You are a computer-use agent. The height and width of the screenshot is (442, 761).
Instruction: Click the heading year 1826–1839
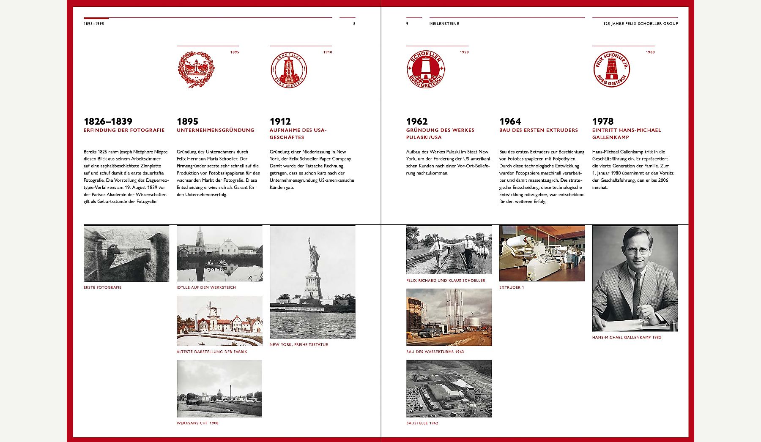pyautogui.click(x=108, y=121)
